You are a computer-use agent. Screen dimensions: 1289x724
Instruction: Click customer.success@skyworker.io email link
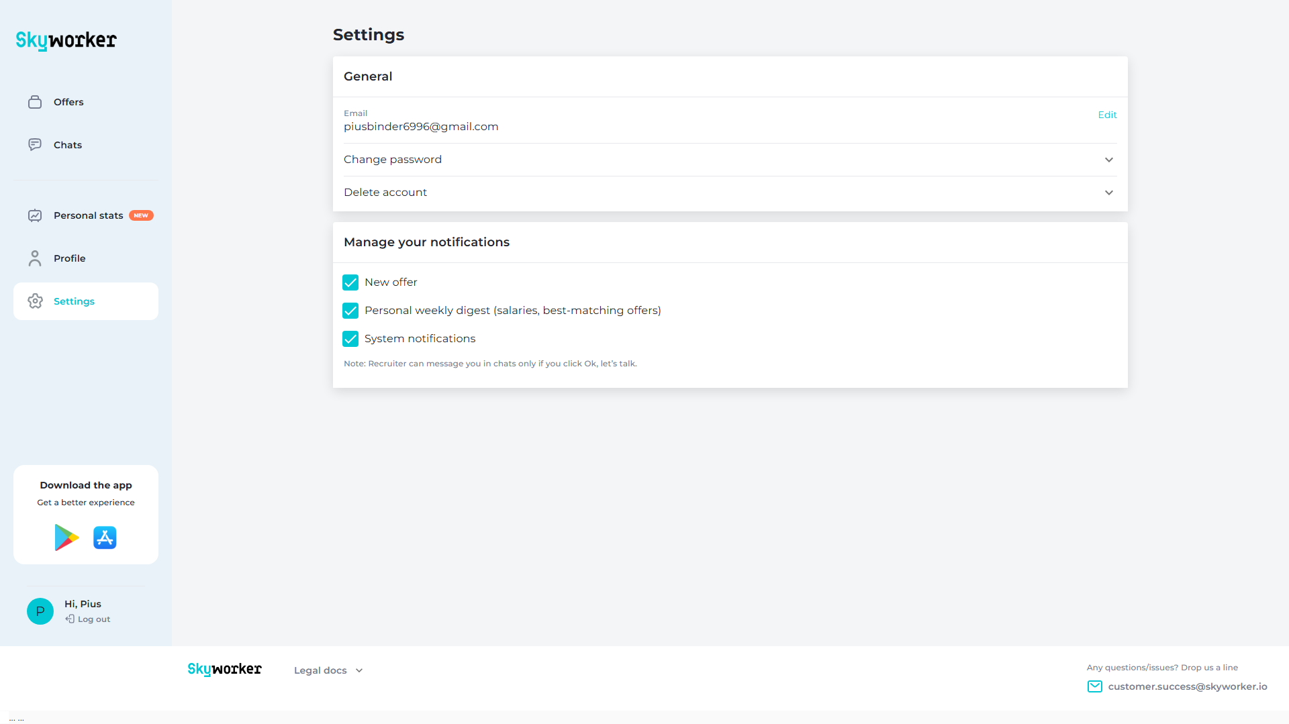(1188, 686)
